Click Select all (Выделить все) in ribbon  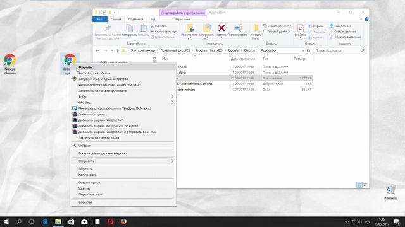[340, 26]
